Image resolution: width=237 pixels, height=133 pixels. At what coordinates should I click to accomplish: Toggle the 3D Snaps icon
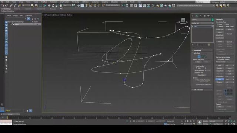[x=87, y=6]
